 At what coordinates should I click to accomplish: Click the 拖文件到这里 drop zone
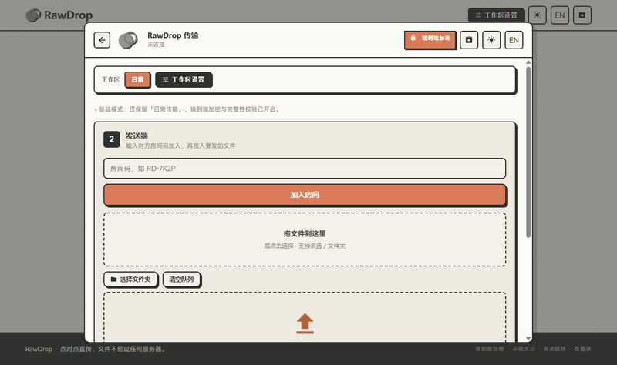tap(305, 239)
